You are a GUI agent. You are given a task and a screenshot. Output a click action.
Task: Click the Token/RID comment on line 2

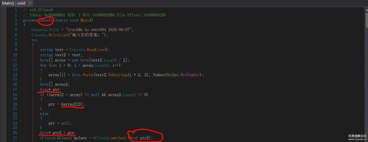[94, 15]
